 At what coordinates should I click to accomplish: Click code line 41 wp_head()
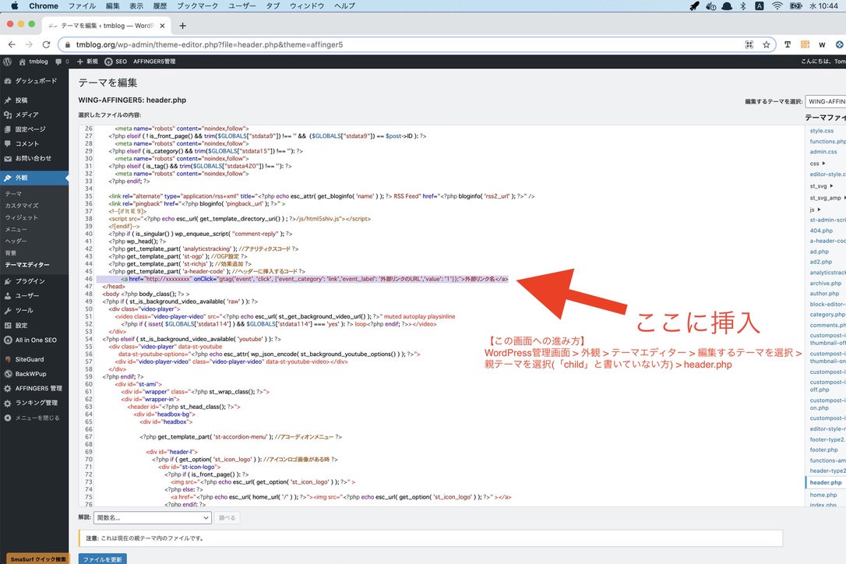[137, 241]
